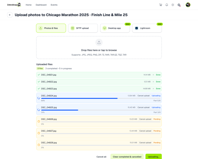Select Photos & files upload tab

tap(51, 28)
